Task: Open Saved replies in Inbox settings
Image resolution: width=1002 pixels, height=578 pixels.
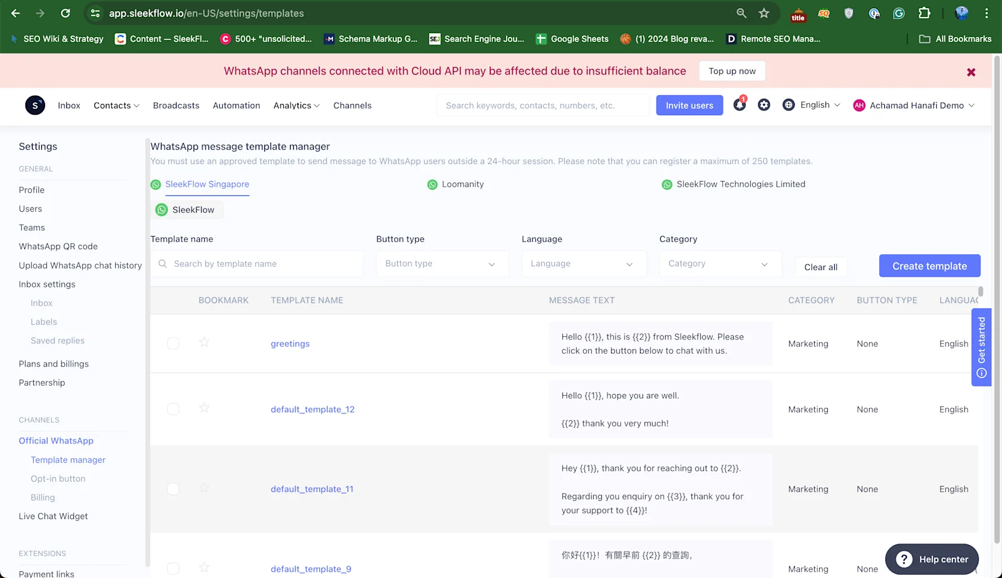Action: (x=58, y=341)
